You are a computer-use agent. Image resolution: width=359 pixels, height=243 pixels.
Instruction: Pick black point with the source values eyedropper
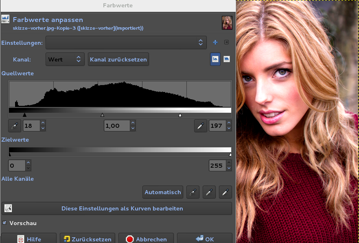pos(15,126)
